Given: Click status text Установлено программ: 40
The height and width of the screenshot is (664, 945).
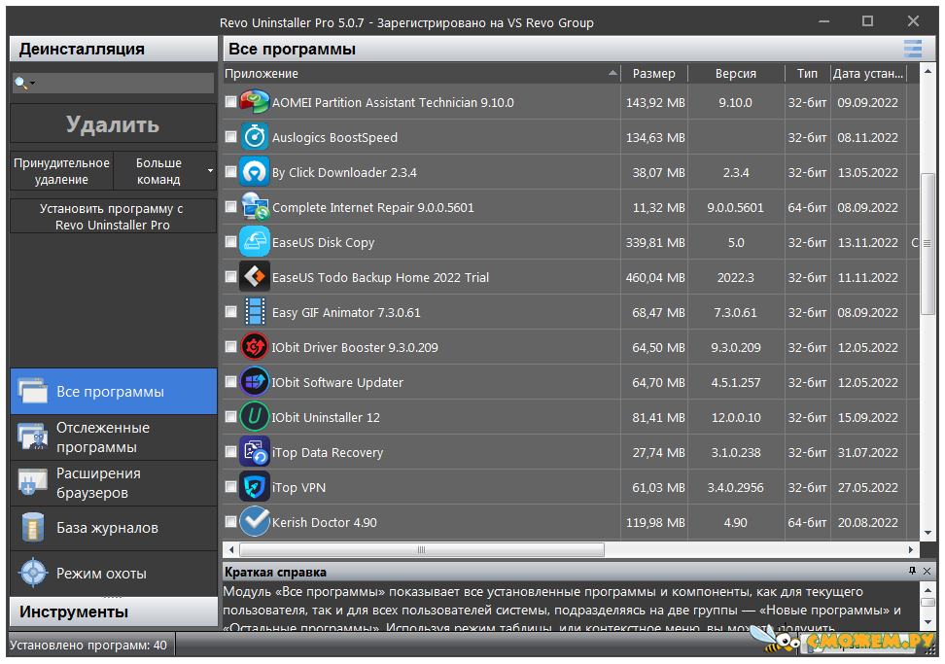Looking at the screenshot, I should (x=88, y=646).
